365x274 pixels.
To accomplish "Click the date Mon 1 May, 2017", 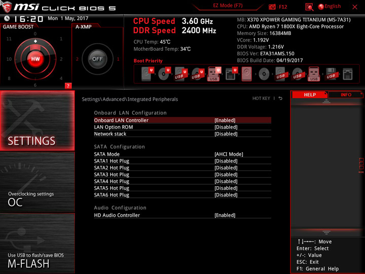I will click(68, 18).
